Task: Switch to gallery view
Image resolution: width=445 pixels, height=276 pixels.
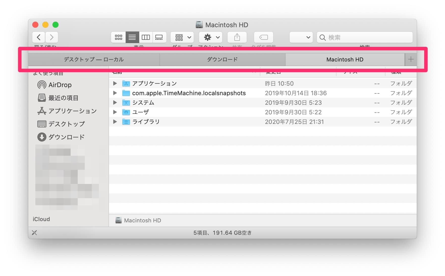Action: tap(159, 37)
